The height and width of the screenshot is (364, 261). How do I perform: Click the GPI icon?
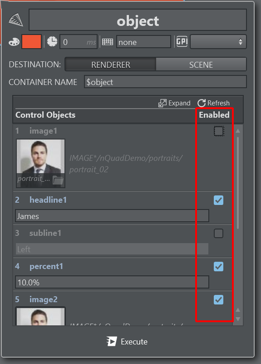(182, 41)
